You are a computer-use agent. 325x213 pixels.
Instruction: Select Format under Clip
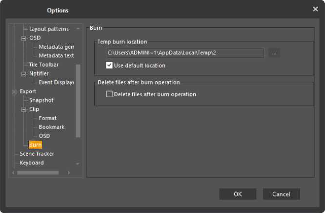click(x=48, y=118)
